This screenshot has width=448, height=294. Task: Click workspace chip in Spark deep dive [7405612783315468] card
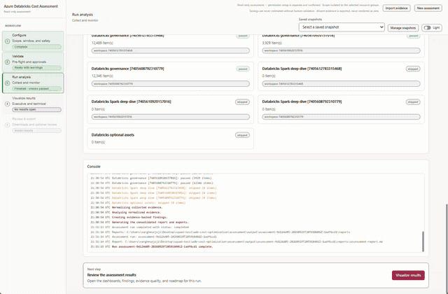coord(341,84)
